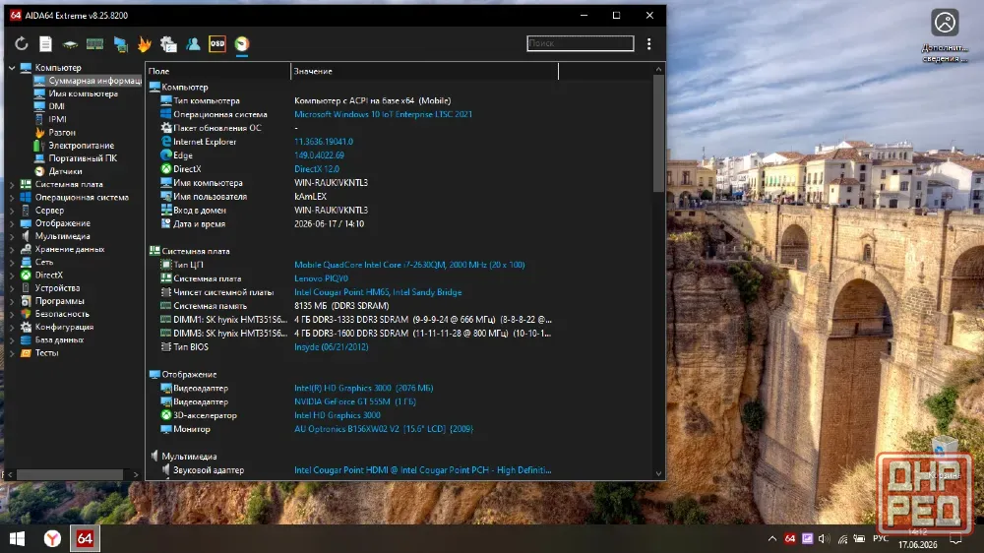Screen dimensions: 984x553
Task: Open the network tray icon
Action: 842,538
